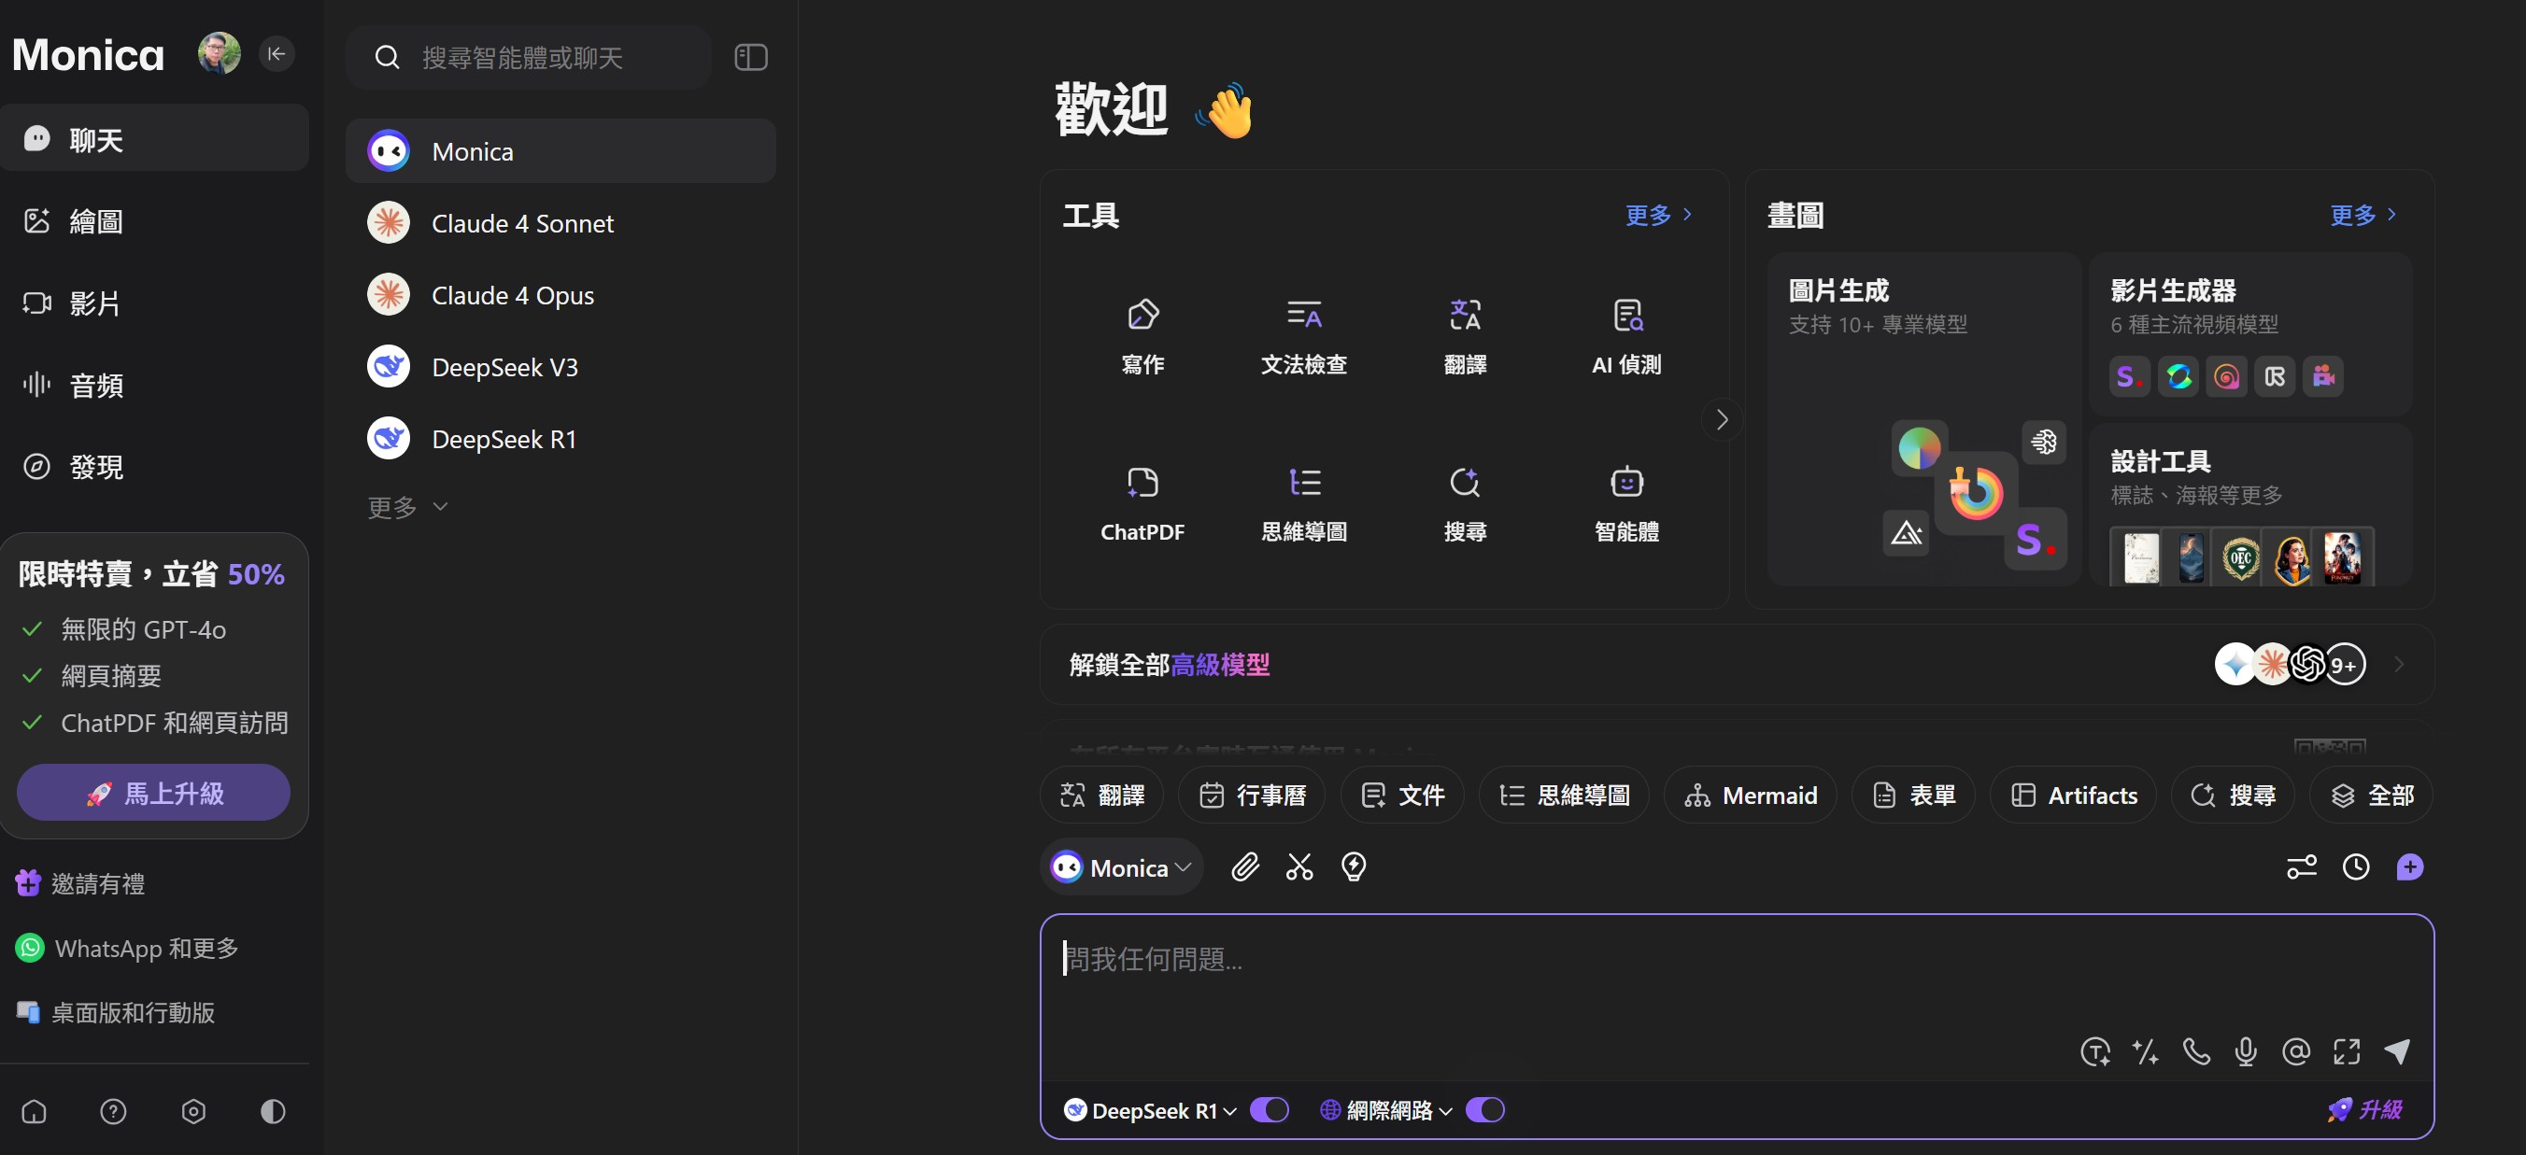
Task: Open the settings hexagon icon
Action: click(x=193, y=1111)
